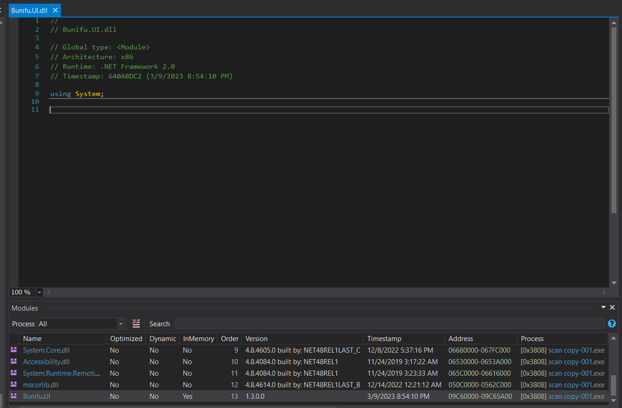Viewport: 622px width, 408px height.
Task: Sort modules by the Name column header
Action: click(32, 338)
